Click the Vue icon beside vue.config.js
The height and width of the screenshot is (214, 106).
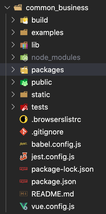coord(24,206)
